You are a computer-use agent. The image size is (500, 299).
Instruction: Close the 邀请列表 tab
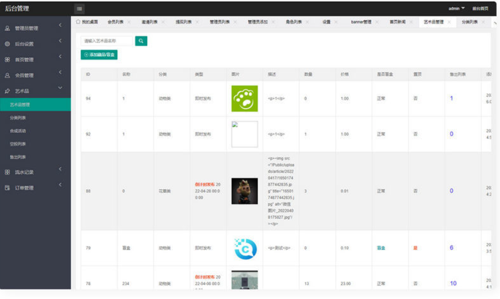(163, 22)
